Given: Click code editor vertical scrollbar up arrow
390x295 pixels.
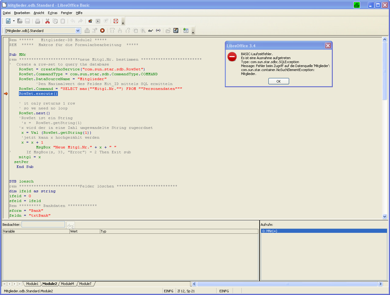Looking at the screenshot, I should click(x=385, y=39).
